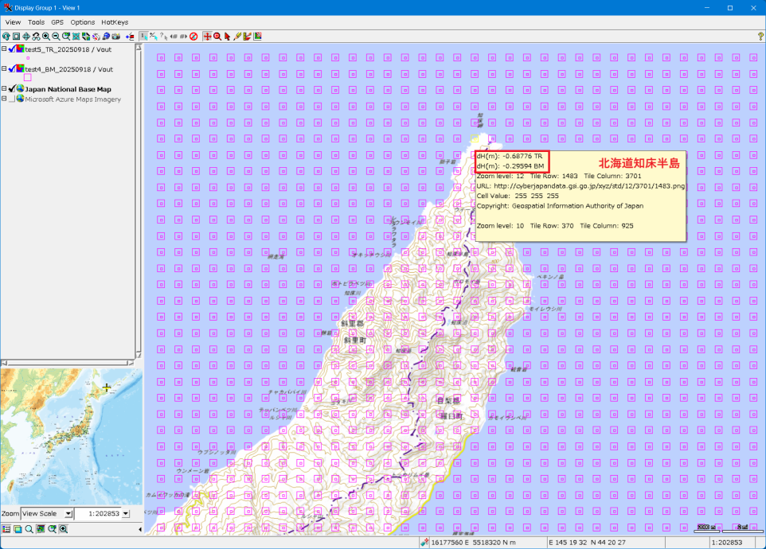The width and height of the screenshot is (766, 549).
Task: Click the magenta square symbol under test4_BM layer
Action: [x=28, y=78]
